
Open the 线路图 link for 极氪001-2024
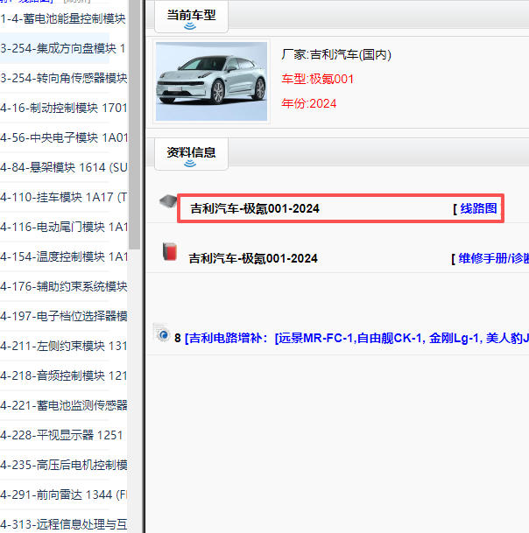point(478,208)
